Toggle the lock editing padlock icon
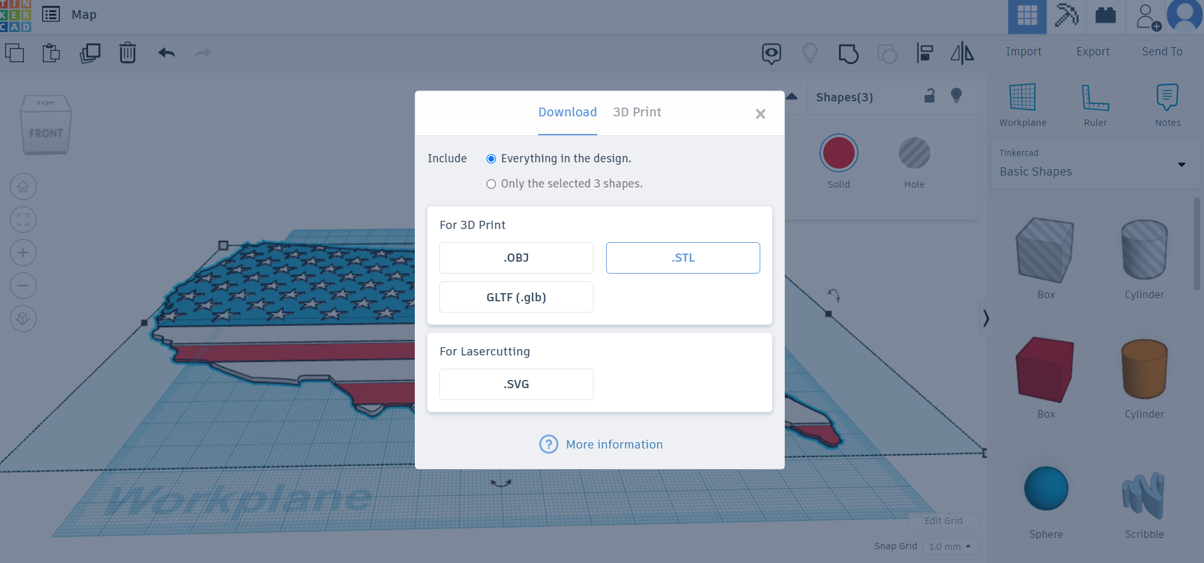Screen dimensions: 1204x563 click(930, 96)
